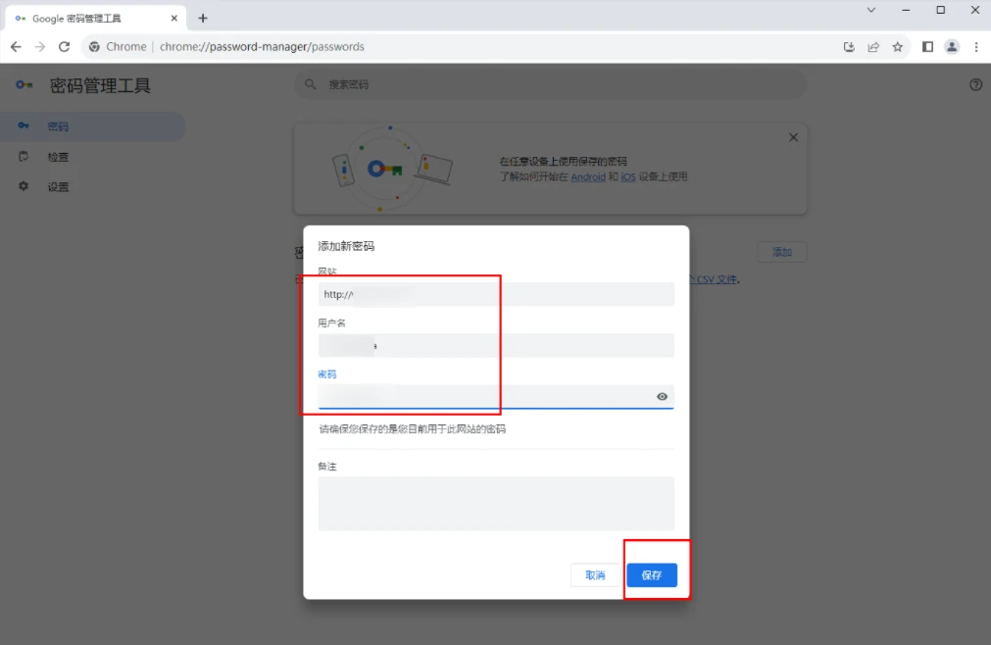Click the search magnifier icon
991x645 pixels.
click(x=311, y=84)
